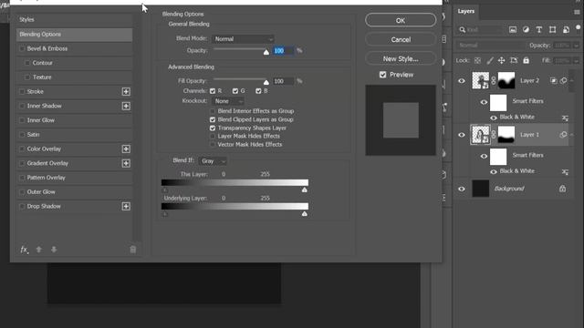Lock all padlock icon in Layers panel
Image resolution: width=584 pixels, height=328 pixels.
pyautogui.click(x=526, y=60)
